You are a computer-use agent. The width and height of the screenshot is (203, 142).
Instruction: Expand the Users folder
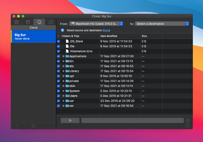[x=64, y=96]
